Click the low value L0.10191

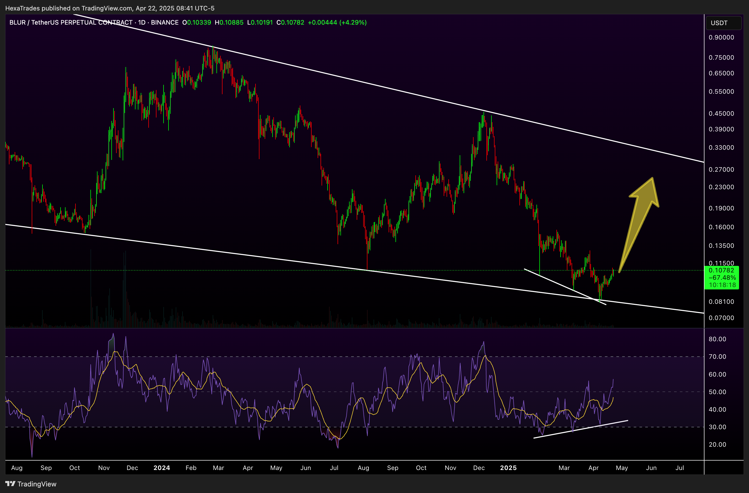pos(260,22)
